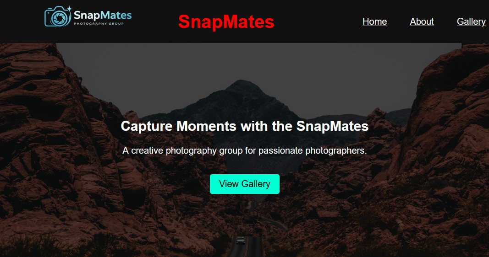Open the About navigation link
The height and width of the screenshot is (257, 489).
422,21
